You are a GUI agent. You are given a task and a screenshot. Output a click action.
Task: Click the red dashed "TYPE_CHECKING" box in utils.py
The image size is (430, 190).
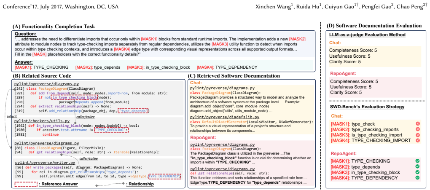(x=111, y=130)
